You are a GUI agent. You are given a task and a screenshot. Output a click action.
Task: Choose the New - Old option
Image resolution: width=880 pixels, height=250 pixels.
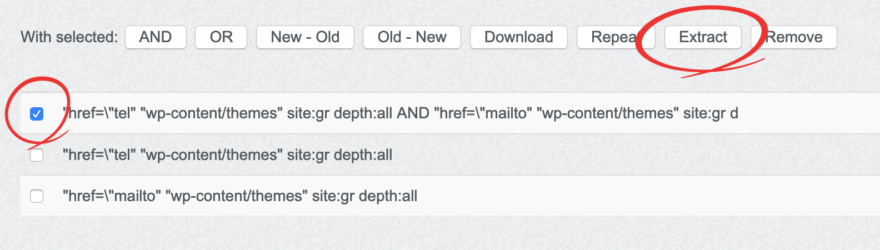click(x=305, y=37)
